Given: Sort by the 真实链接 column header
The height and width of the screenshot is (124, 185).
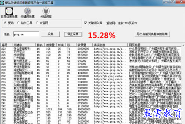Looking at the screenshot, I should tap(110, 45).
